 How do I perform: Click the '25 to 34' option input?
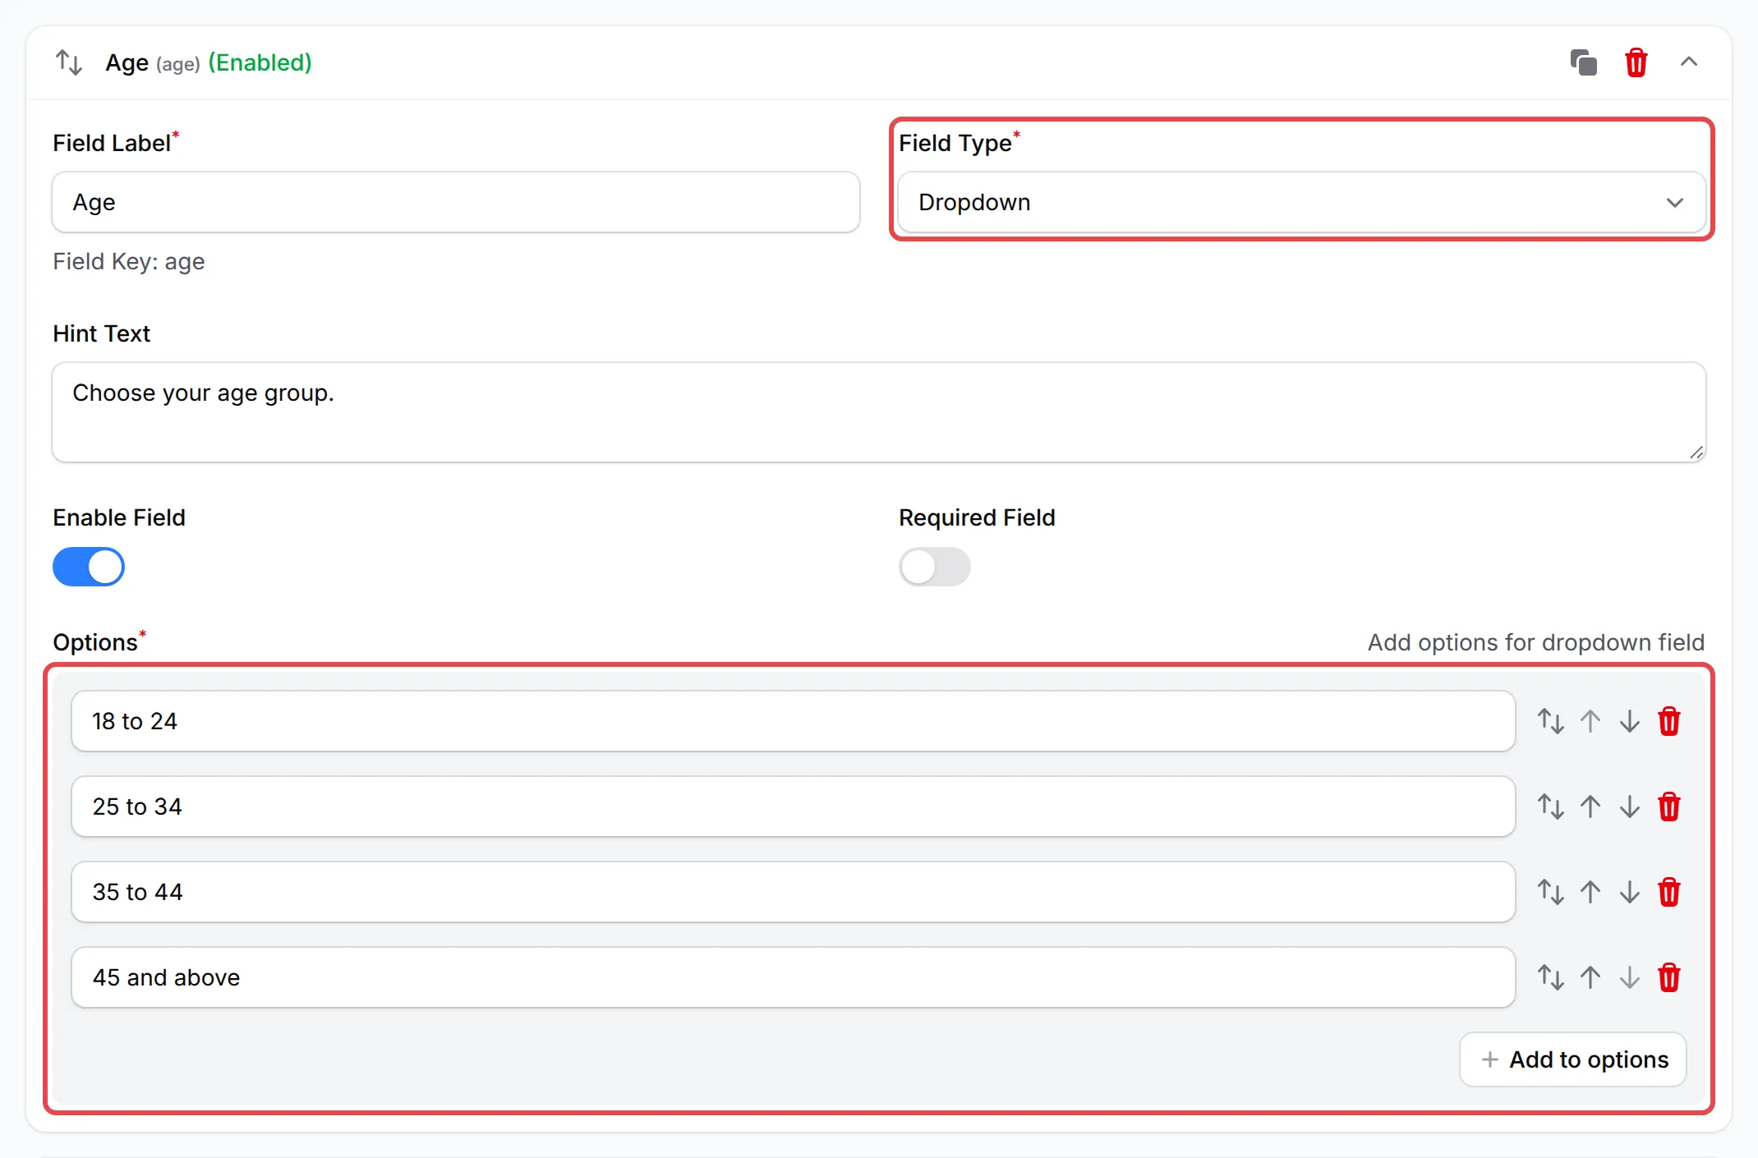click(x=794, y=806)
